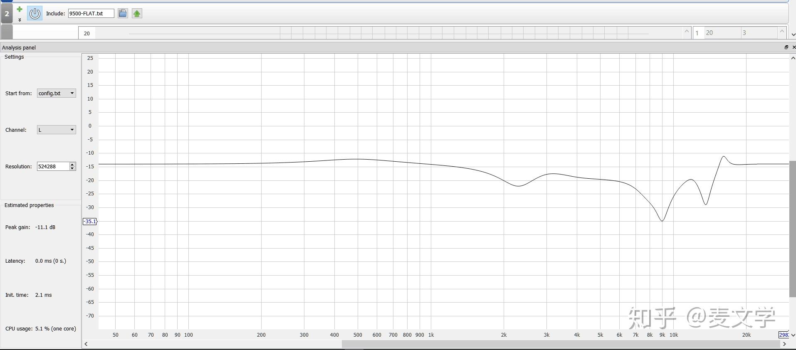The image size is (796, 350).
Task: Click the Resolution 524288 input field
Action: [53, 166]
